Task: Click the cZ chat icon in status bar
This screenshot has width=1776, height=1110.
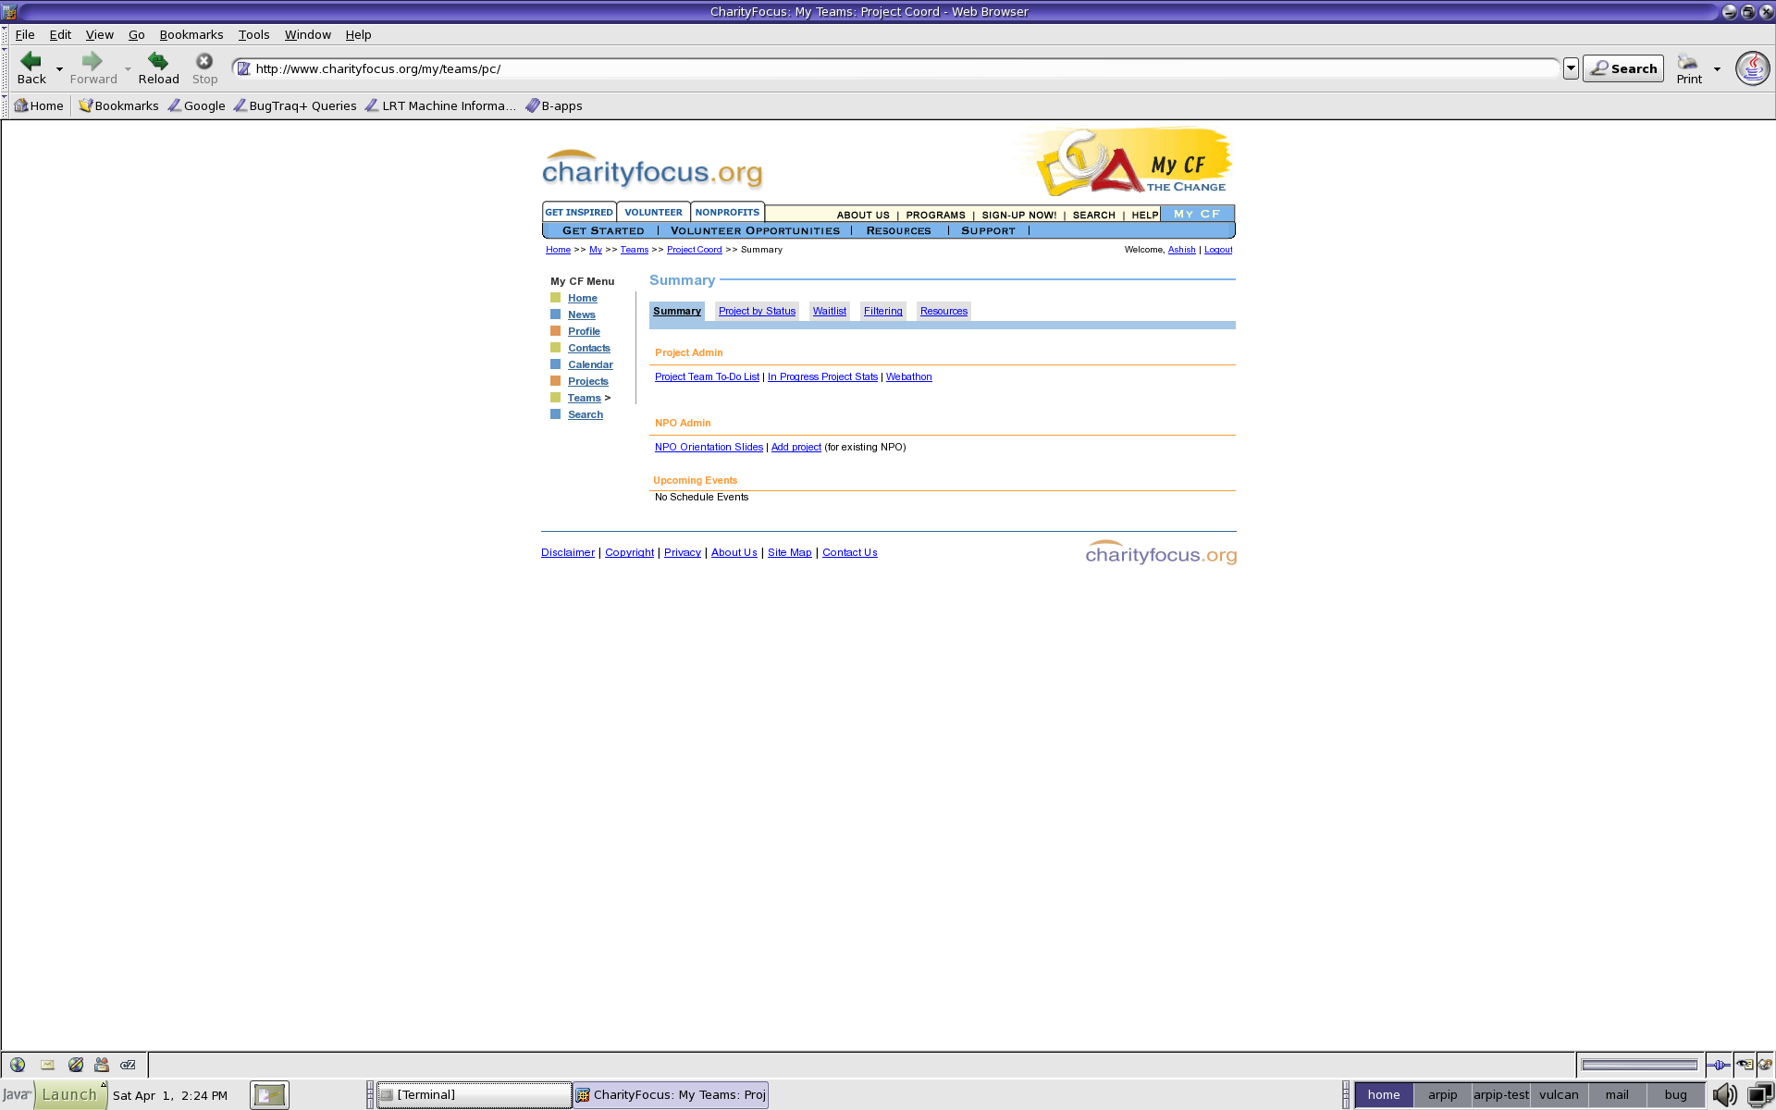Action: (x=129, y=1065)
